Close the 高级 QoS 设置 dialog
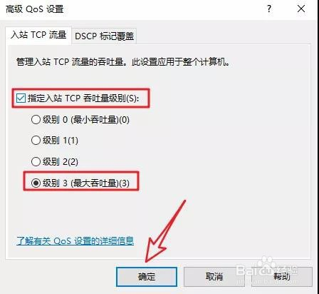The width and height of the screenshot is (319, 294). click(301, 9)
